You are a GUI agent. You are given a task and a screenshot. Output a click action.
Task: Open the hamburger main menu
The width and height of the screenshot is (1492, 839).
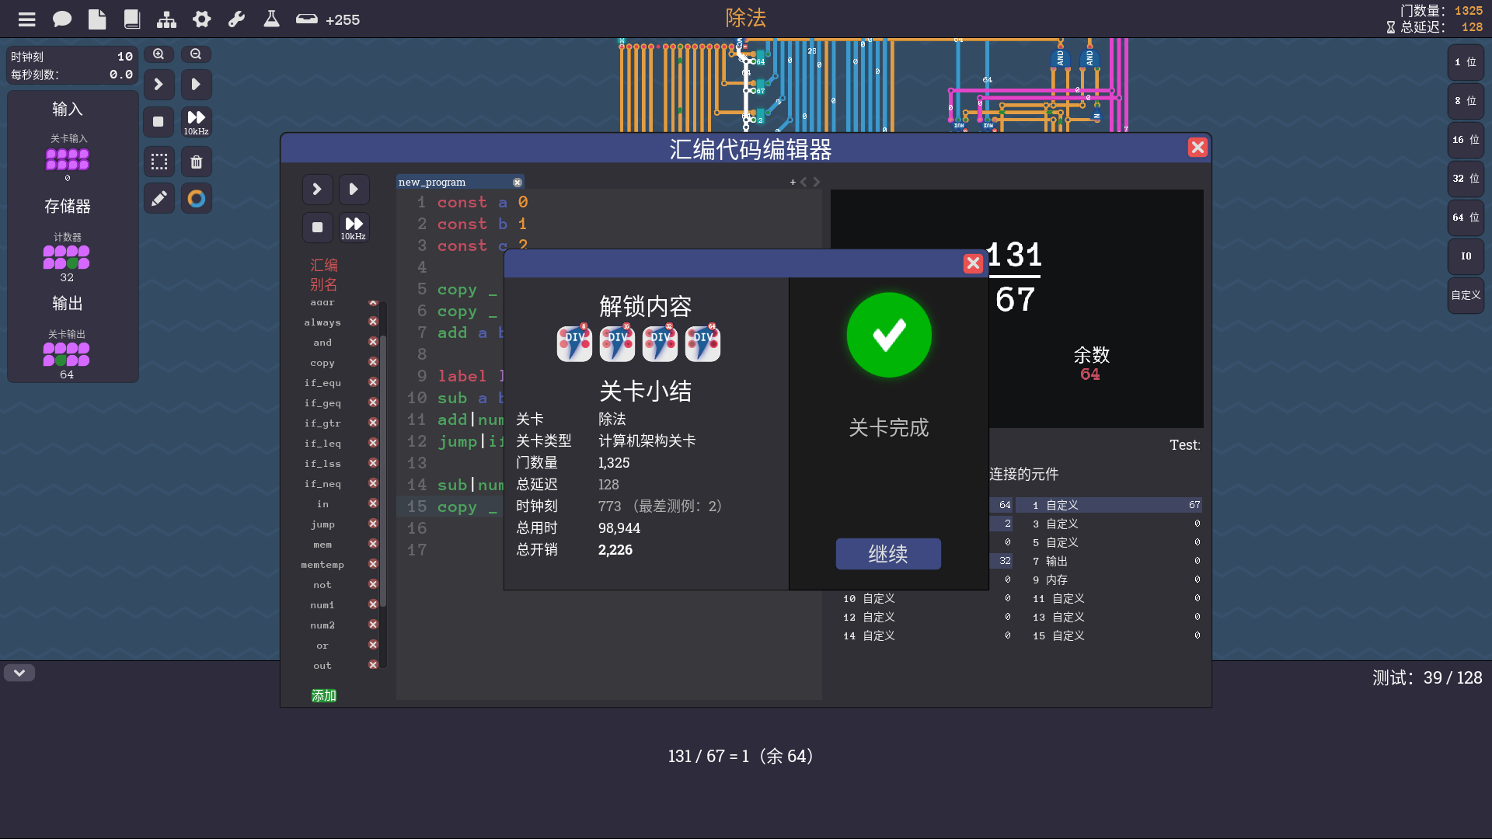click(27, 19)
